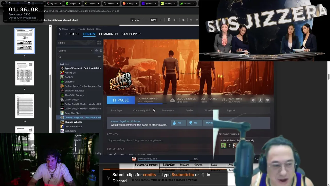Collapse the ALL games list

[59, 64]
